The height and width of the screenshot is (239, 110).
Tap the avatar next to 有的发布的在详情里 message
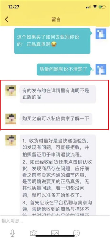[x=11, y=90]
